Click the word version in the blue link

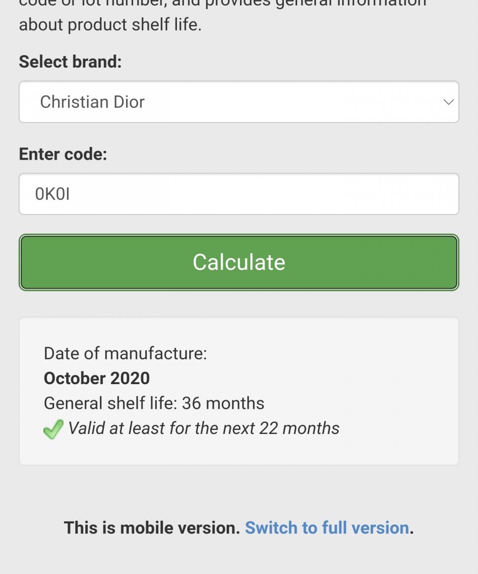380,528
